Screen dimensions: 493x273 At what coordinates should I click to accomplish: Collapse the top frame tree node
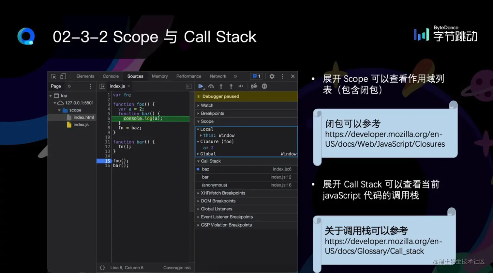(51, 96)
